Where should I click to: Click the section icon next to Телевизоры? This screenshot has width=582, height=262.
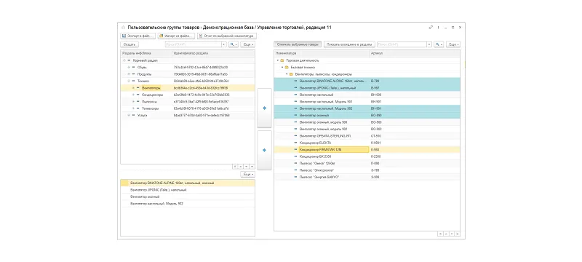(138, 108)
